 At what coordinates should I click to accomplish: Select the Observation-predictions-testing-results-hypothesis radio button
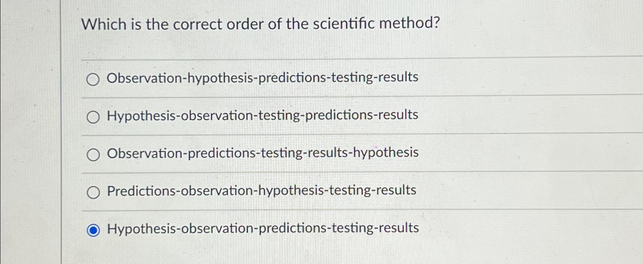[93, 154]
